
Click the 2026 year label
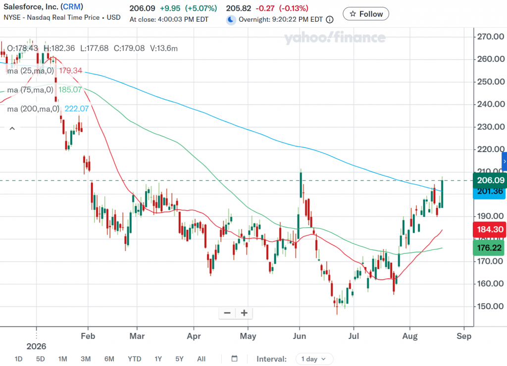(36, 346)
